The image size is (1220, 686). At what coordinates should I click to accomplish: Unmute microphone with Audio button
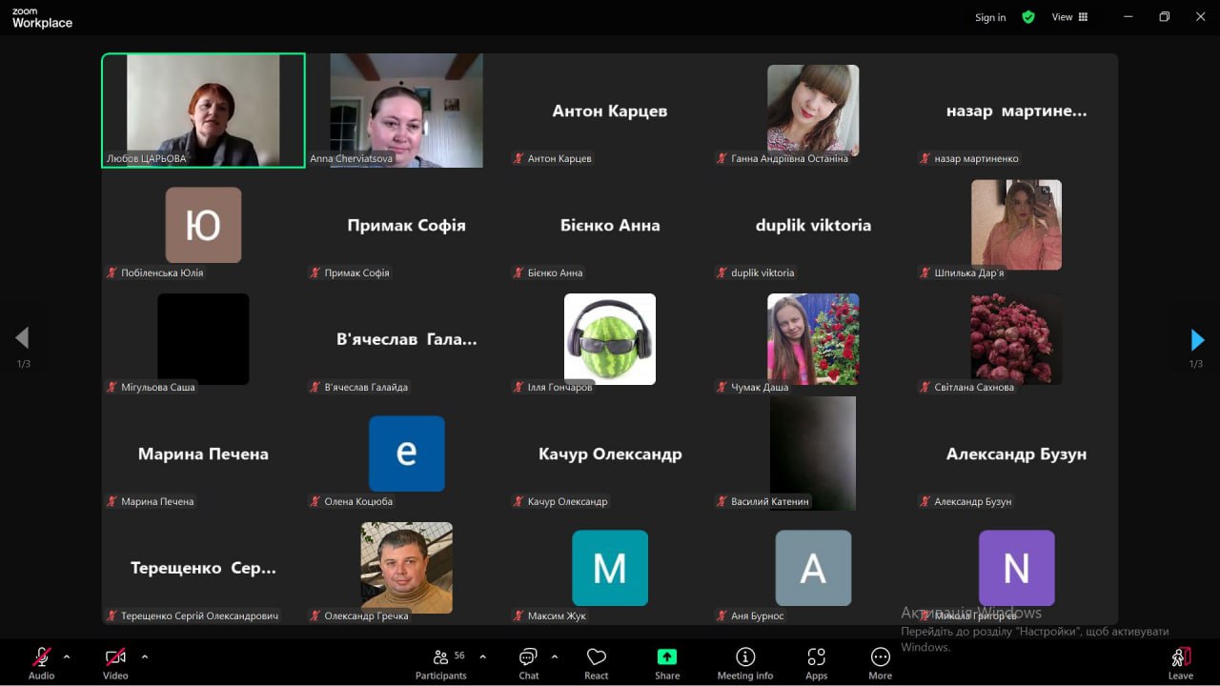pyautogui.click(x=41, y=662)
